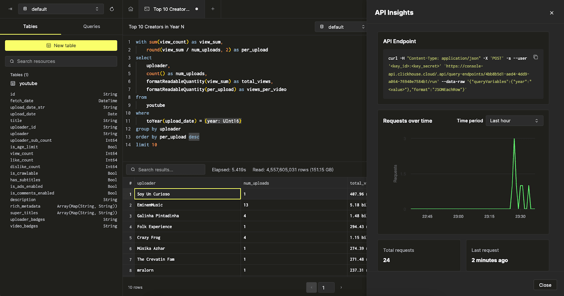The height and width of the screenshot is (296, 564).
Task: Click the refresh icon beside database selector
Action: tap(112, 9)
